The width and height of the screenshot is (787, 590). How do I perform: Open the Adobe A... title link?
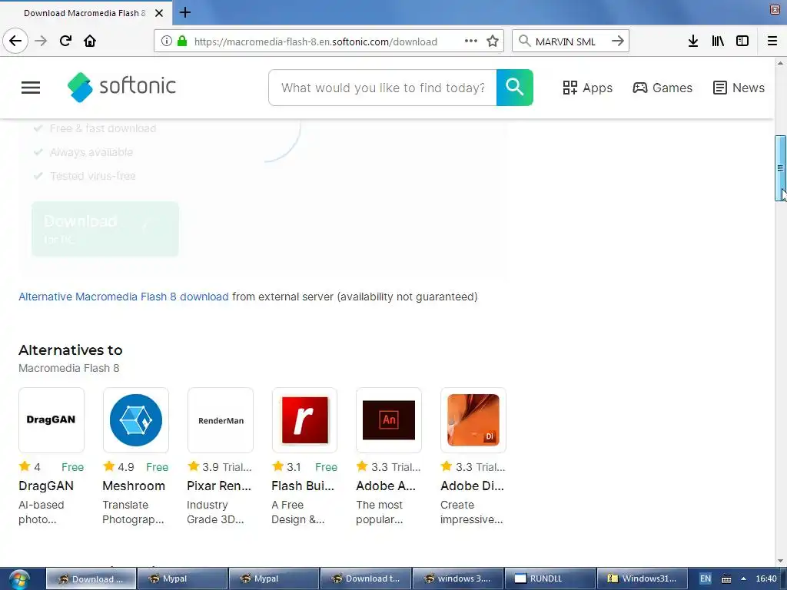386,486
